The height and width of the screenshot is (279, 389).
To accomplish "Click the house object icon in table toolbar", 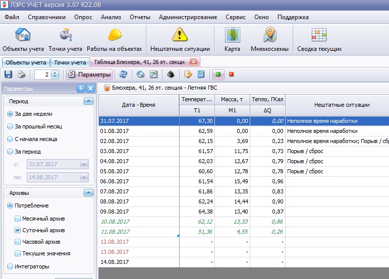I will click(140, 74).
